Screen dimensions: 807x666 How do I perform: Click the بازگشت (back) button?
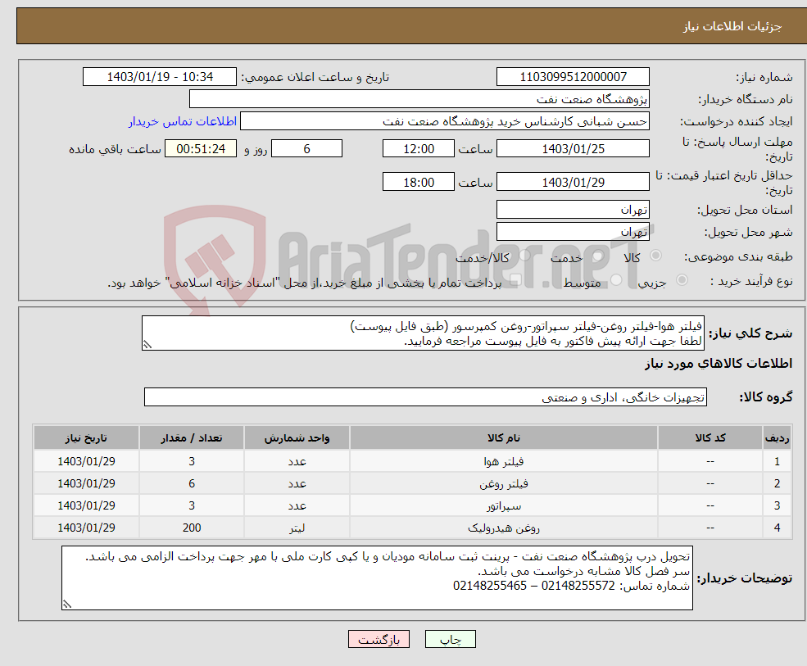[x=379, y=639]
